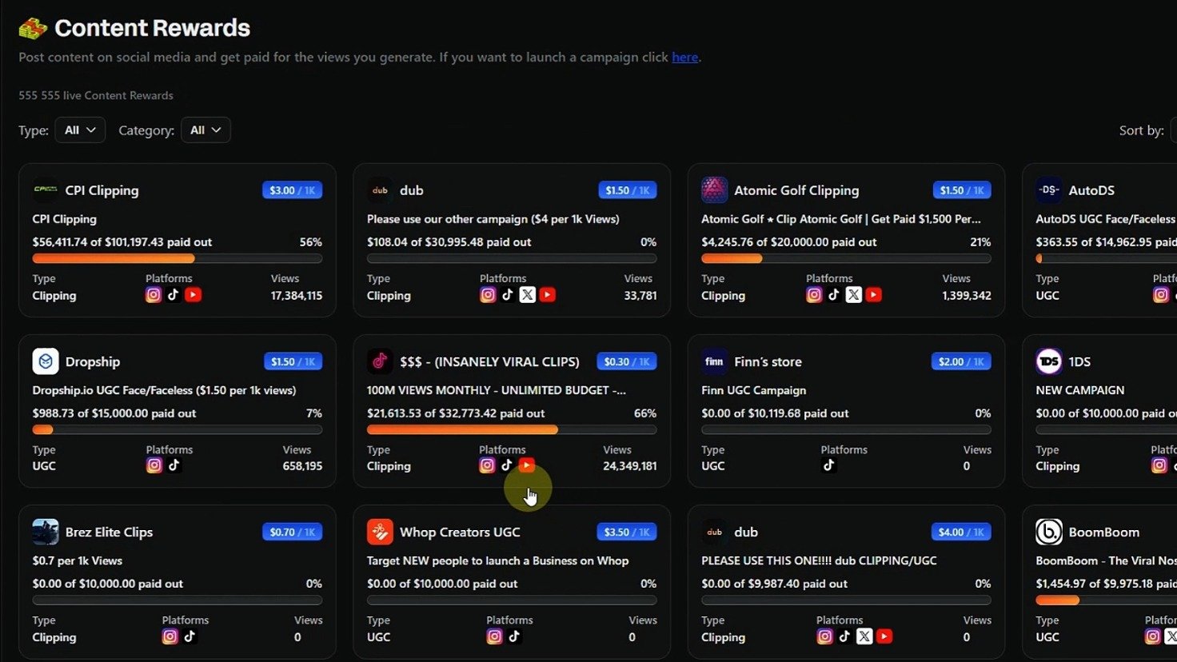This screenshot has width=1177, height=662.
Task: Click the Instagram icon on CPI Clipping card
Action: point(154,295)
